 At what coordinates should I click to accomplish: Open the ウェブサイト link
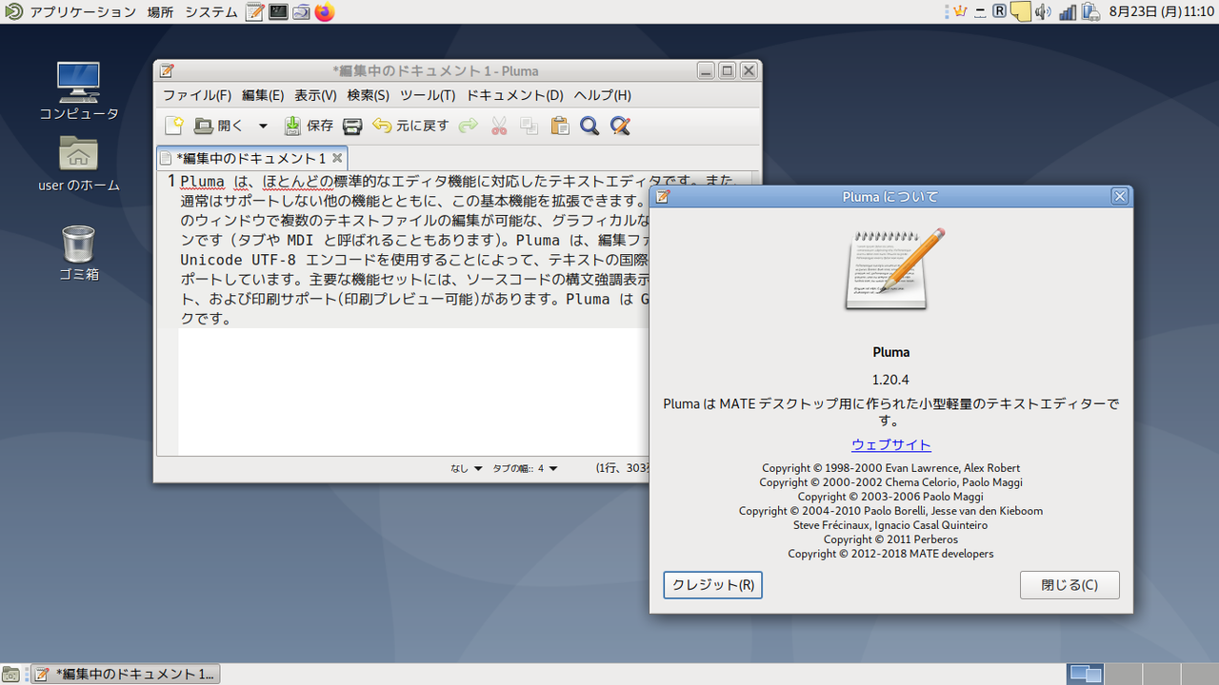click(x=891, y=444)
